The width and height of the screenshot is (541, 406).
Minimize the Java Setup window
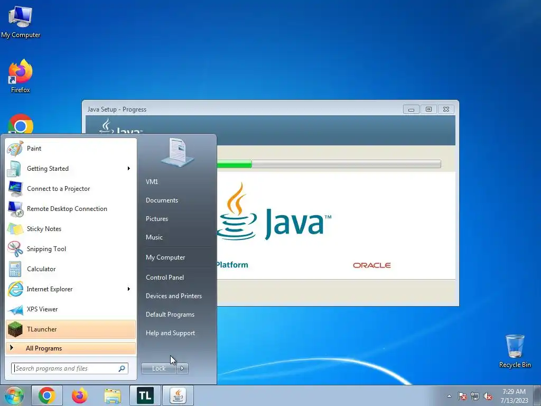pos(411,109)
